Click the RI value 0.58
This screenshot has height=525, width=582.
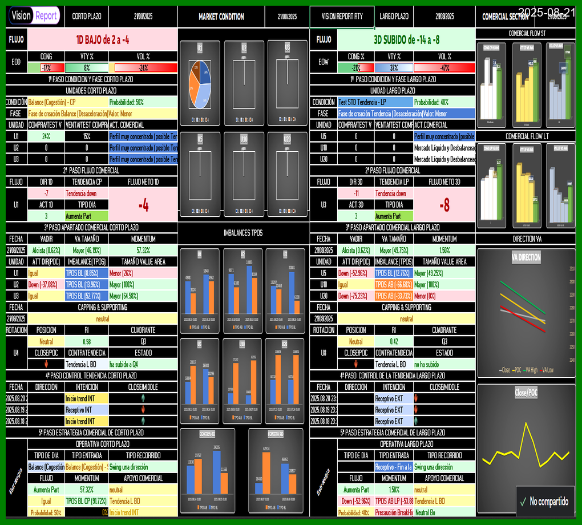[87, 342]
